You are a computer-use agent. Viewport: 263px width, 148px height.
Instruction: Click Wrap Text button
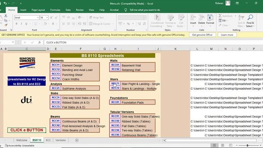coord(97,17)
